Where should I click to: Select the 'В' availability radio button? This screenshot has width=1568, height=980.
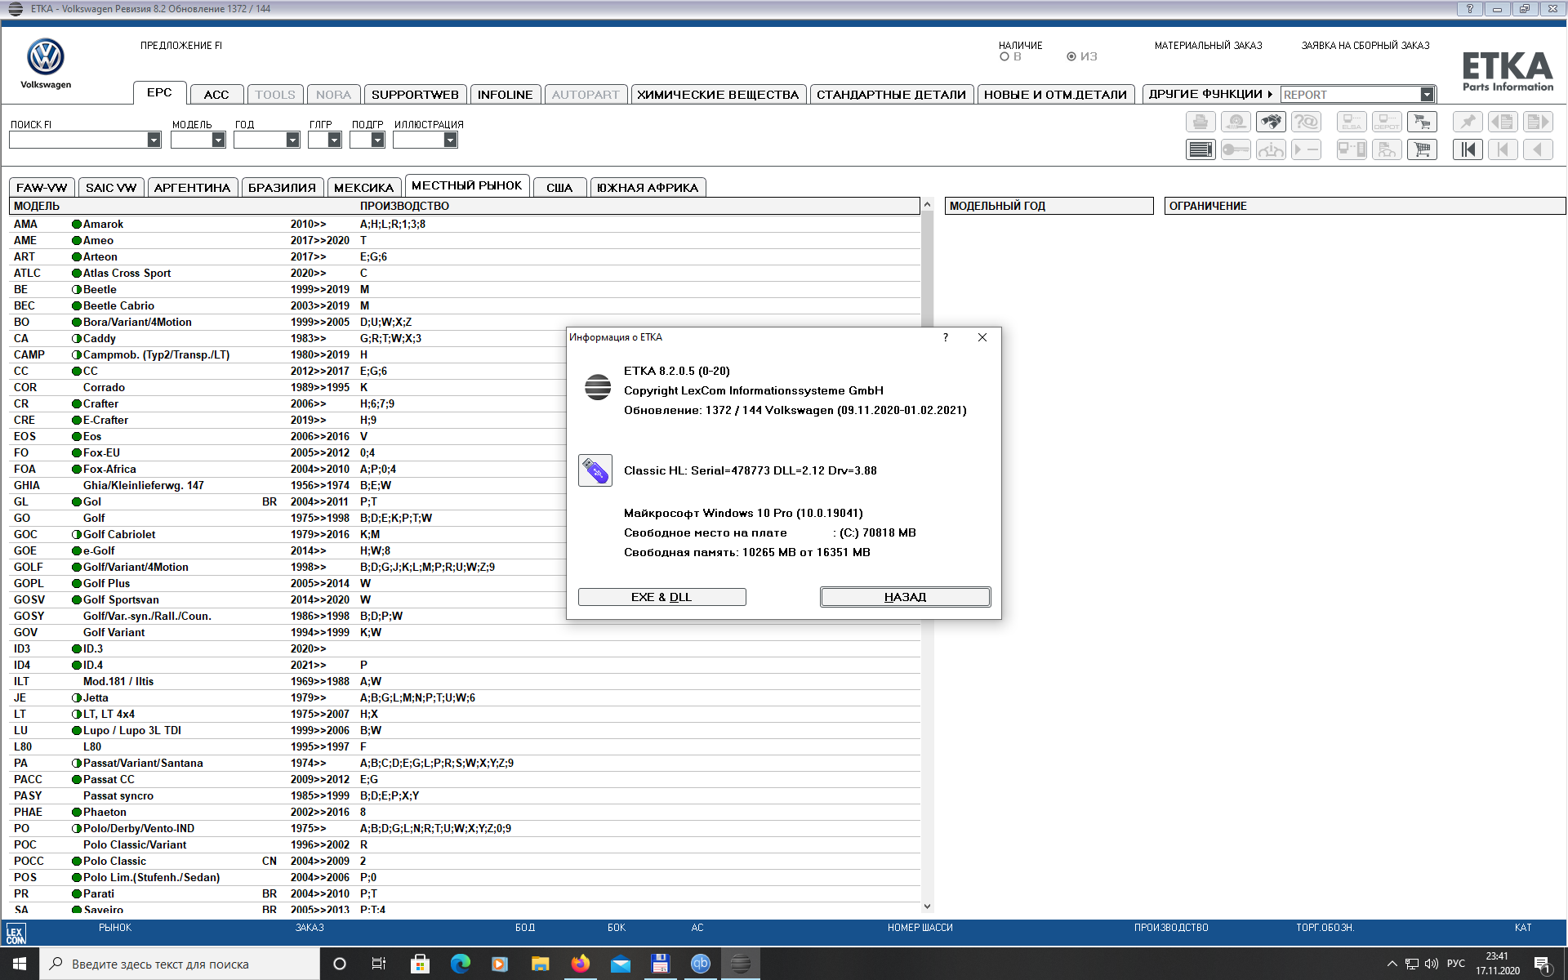click(1004, 56)
